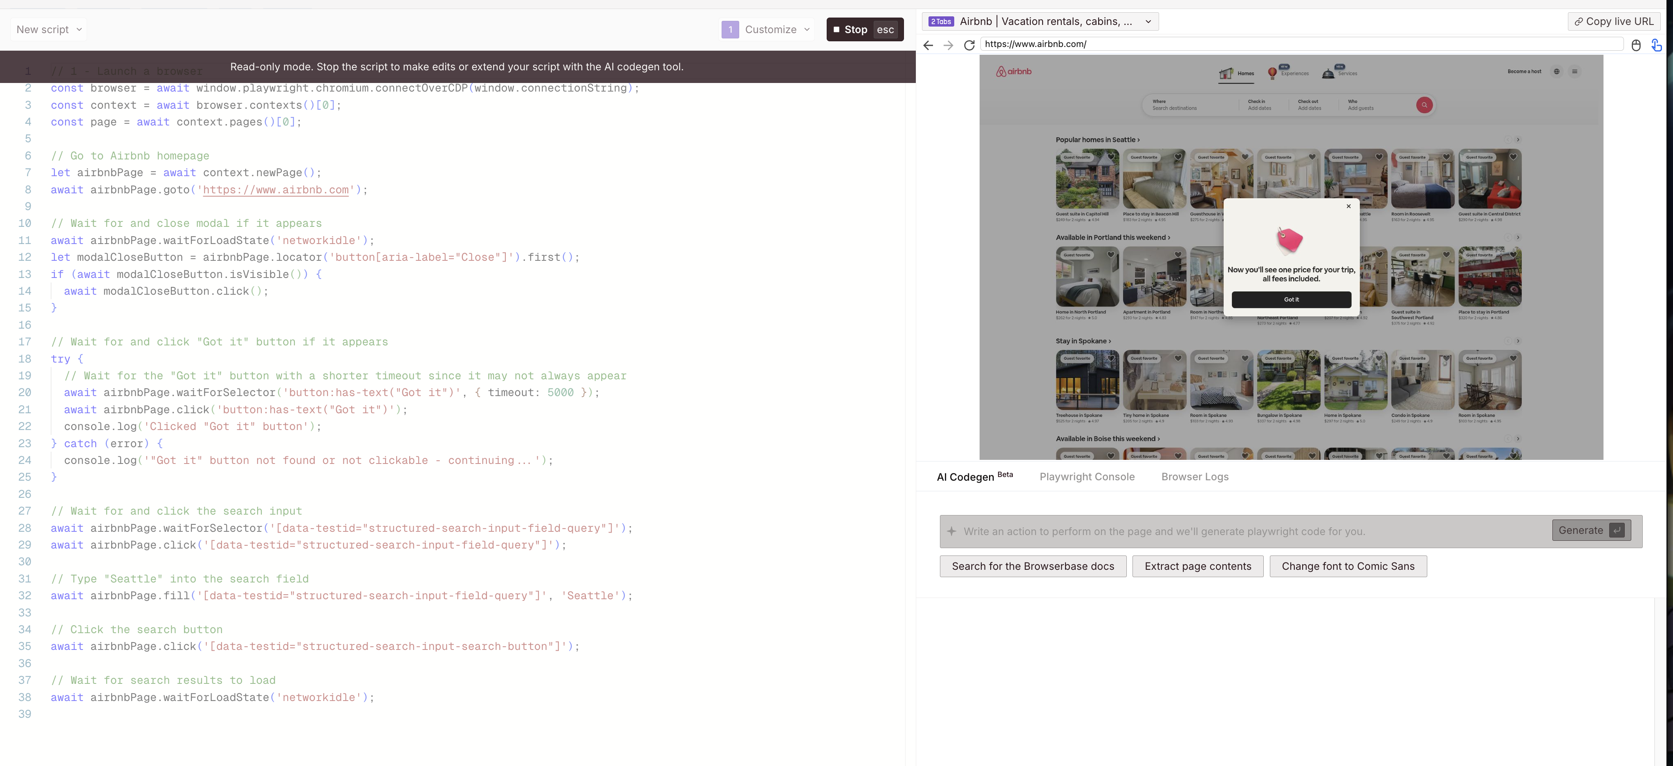Image resolution: width=1673 pixels, height=766 pixels.
Task: Click the mouse control icon
Action: tap(1636, 45)
